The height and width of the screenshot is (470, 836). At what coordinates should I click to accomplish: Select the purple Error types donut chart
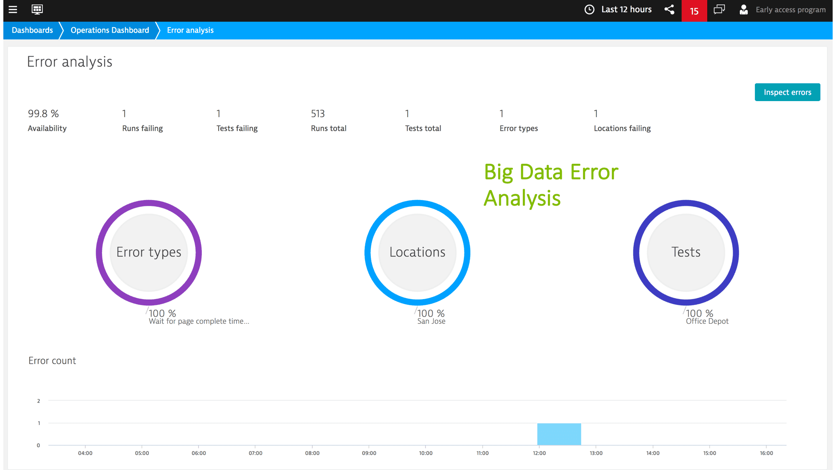[x=149, y=253]
